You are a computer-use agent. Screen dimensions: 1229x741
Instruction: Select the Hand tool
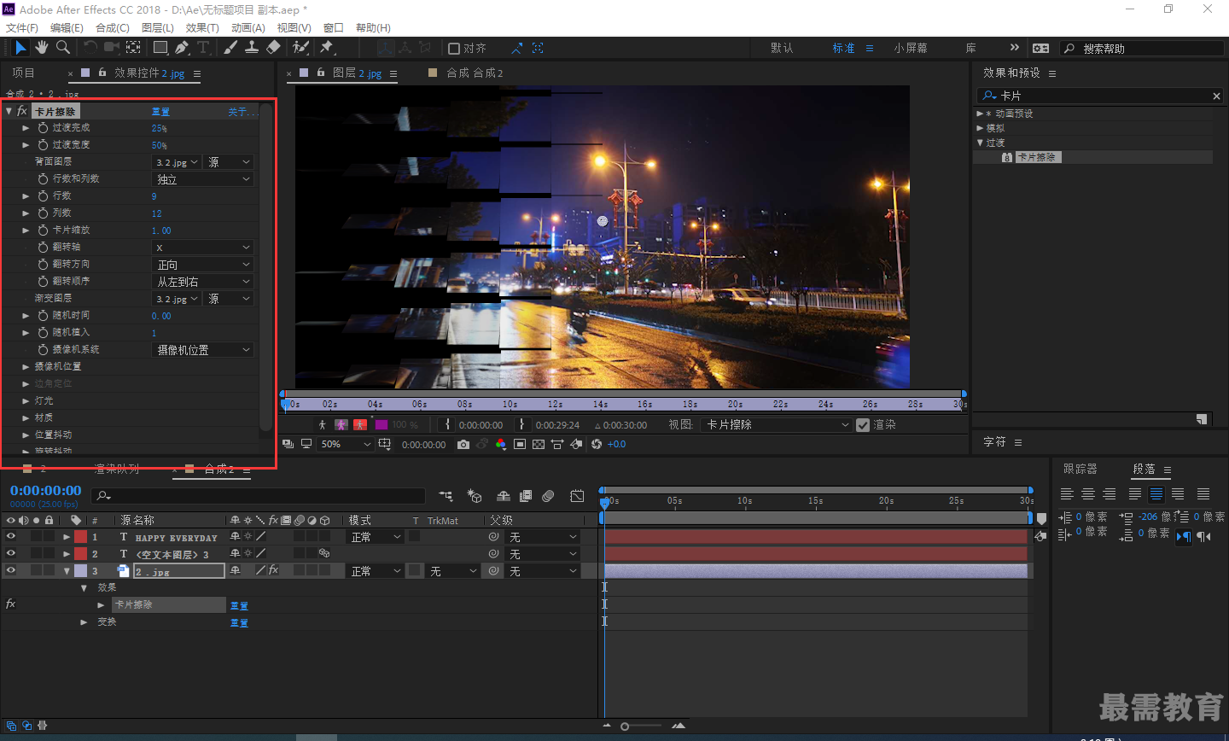(42, 48)
